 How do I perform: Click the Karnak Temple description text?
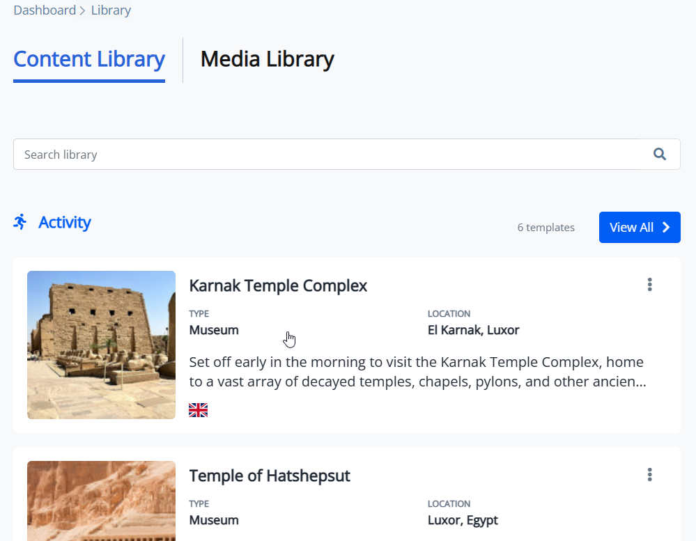[417, 372]
